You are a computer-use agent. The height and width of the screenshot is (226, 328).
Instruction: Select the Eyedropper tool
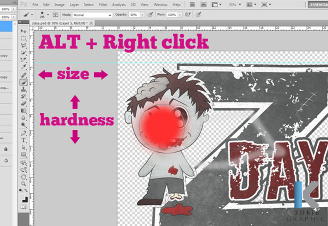(x=23, y=67)
